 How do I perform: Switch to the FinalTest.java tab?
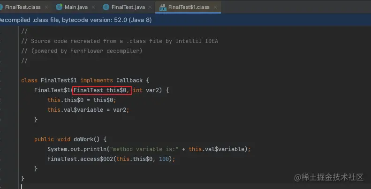128,7
